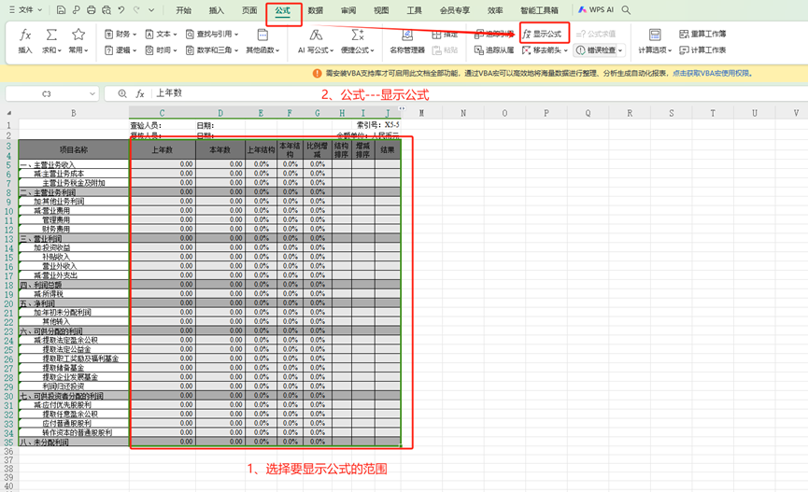The height and width of the screenshot is (492, 808).
Task: Expand the 移去箭头 dropdown arrow
Action: (x=566, y=50)
